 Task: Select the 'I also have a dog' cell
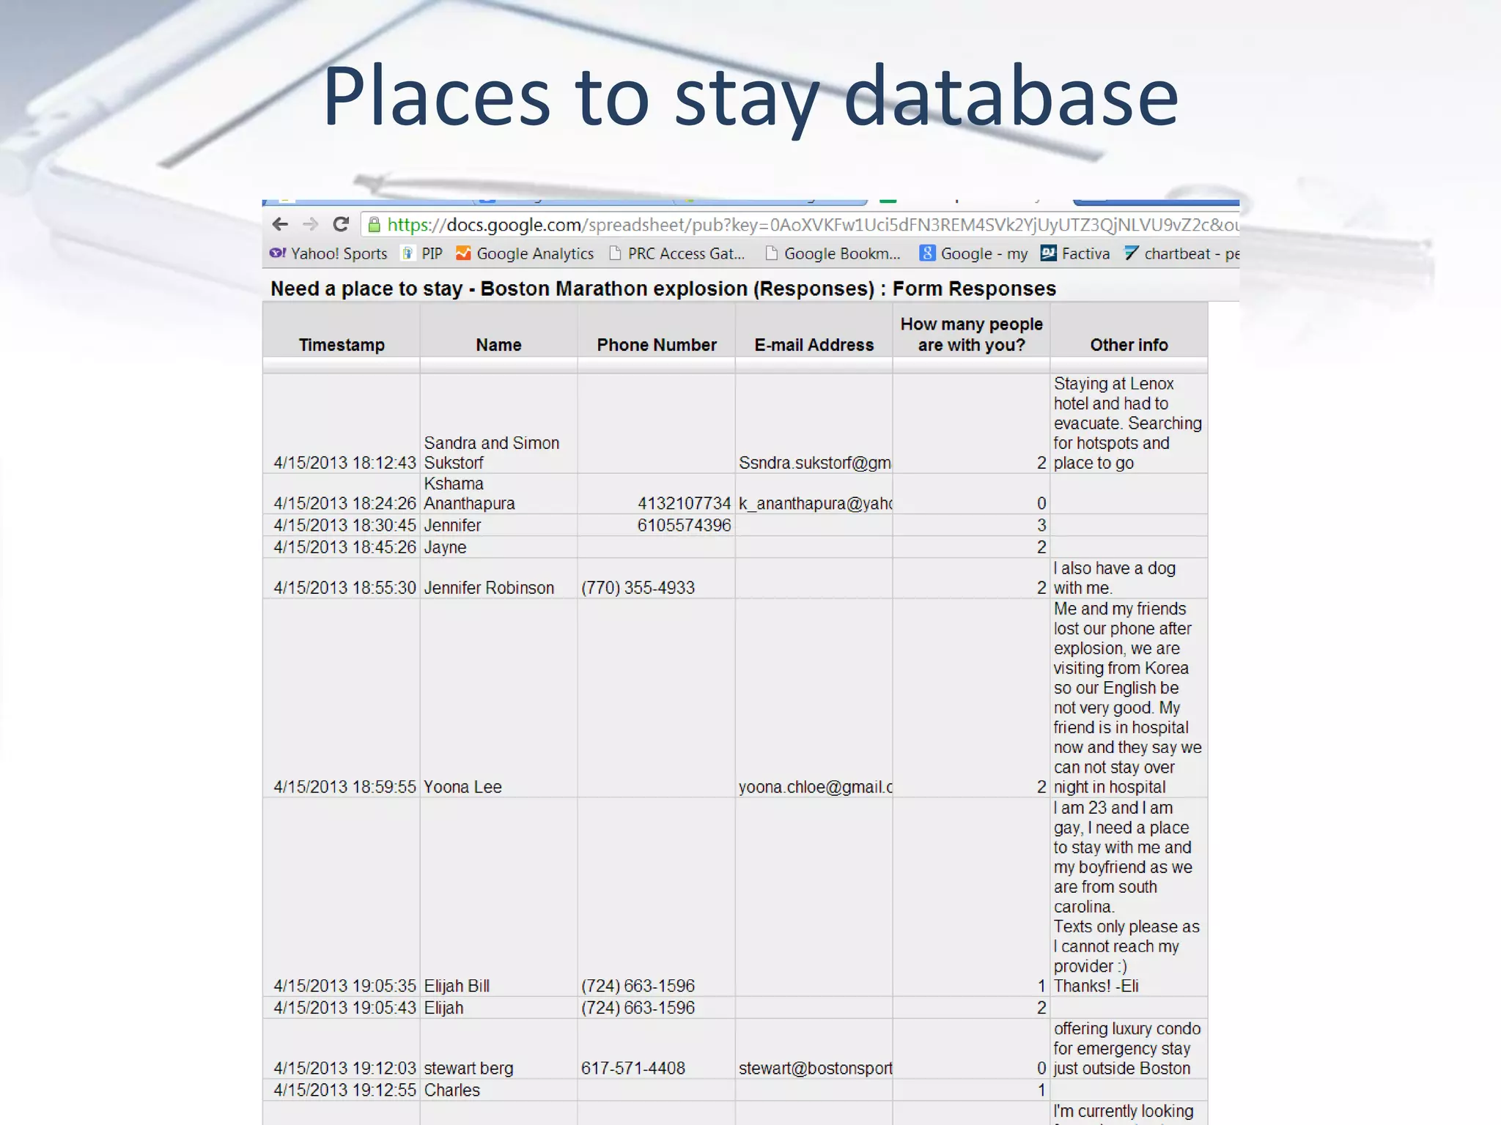(1129, 579)
